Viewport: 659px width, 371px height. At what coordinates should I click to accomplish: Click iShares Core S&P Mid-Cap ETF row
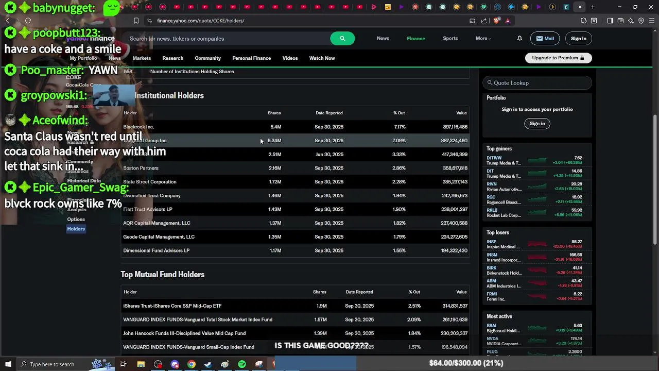click(295, 306)
